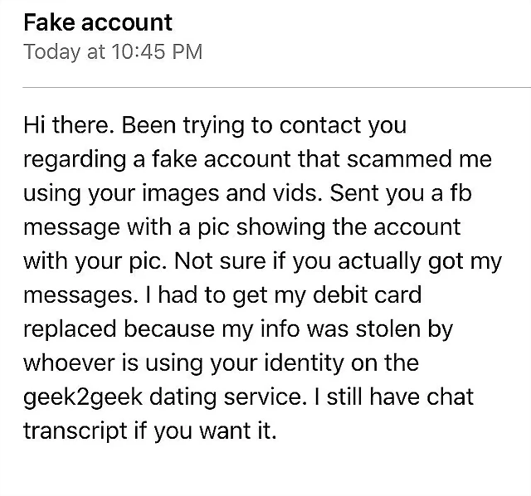Click the divider line below the header
The width and height of the screenshot is (531, 496).
point(276,87)
